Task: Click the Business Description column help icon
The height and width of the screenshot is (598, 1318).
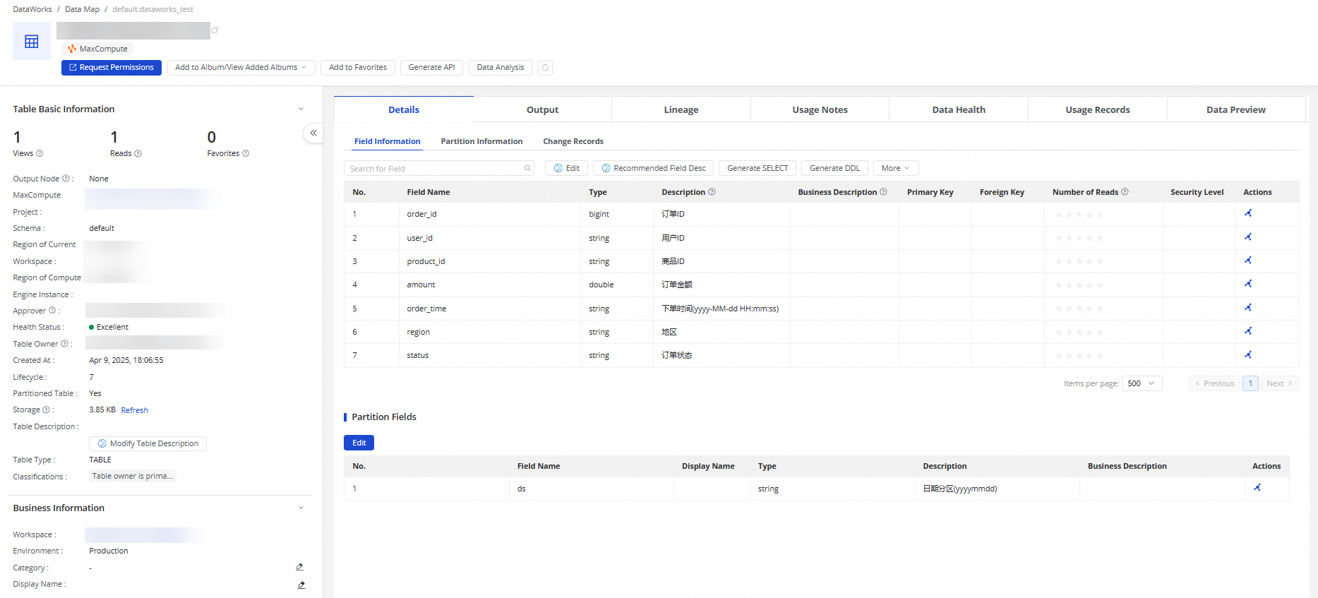Action: coord(883,192)
